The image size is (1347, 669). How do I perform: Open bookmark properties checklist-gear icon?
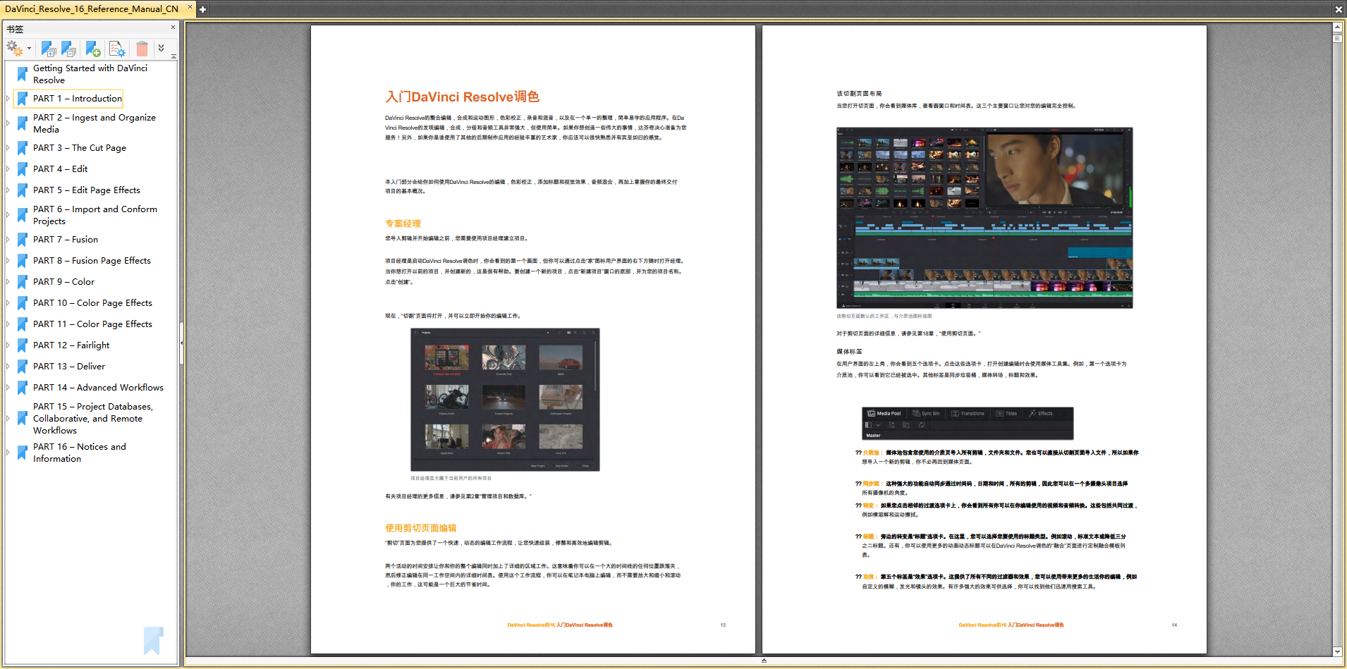(x=117, y=48)
